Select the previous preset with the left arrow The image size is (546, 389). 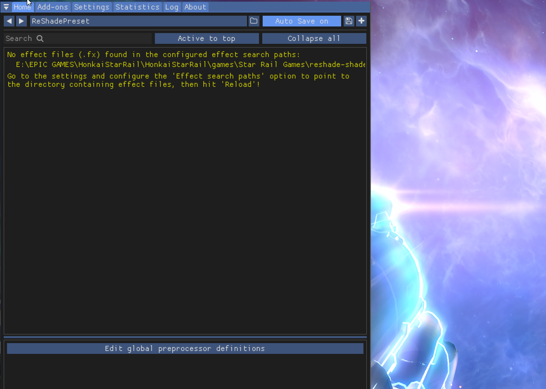coord(9,21)
